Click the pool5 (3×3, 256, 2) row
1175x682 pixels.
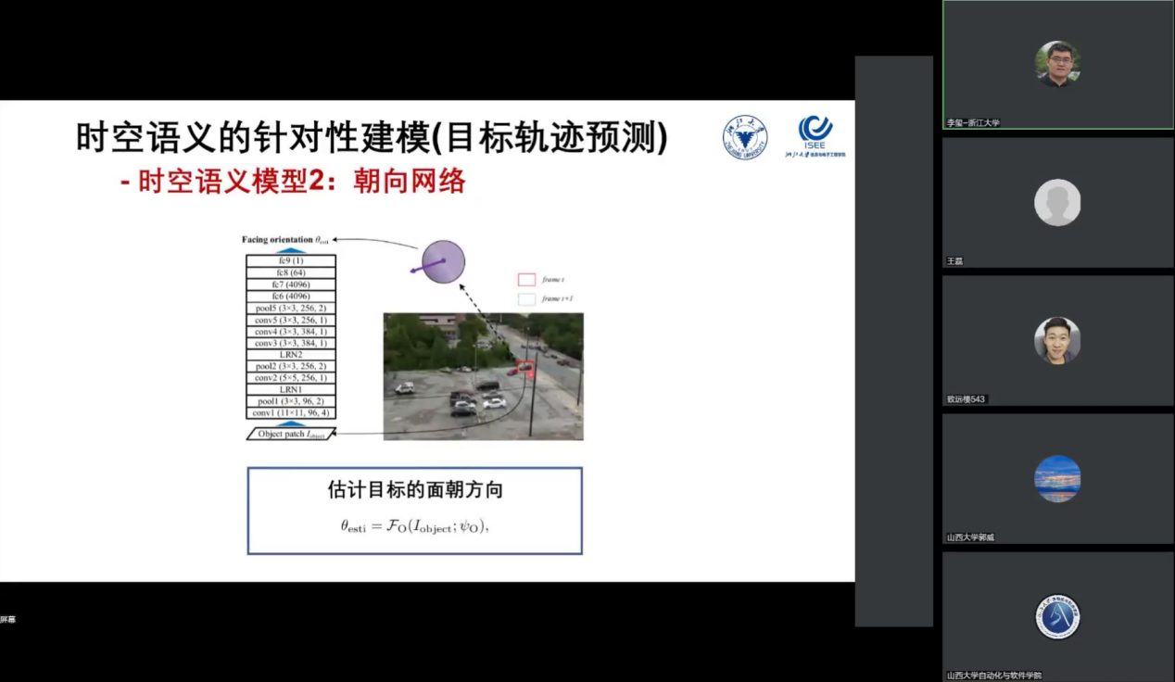[291, 308]
